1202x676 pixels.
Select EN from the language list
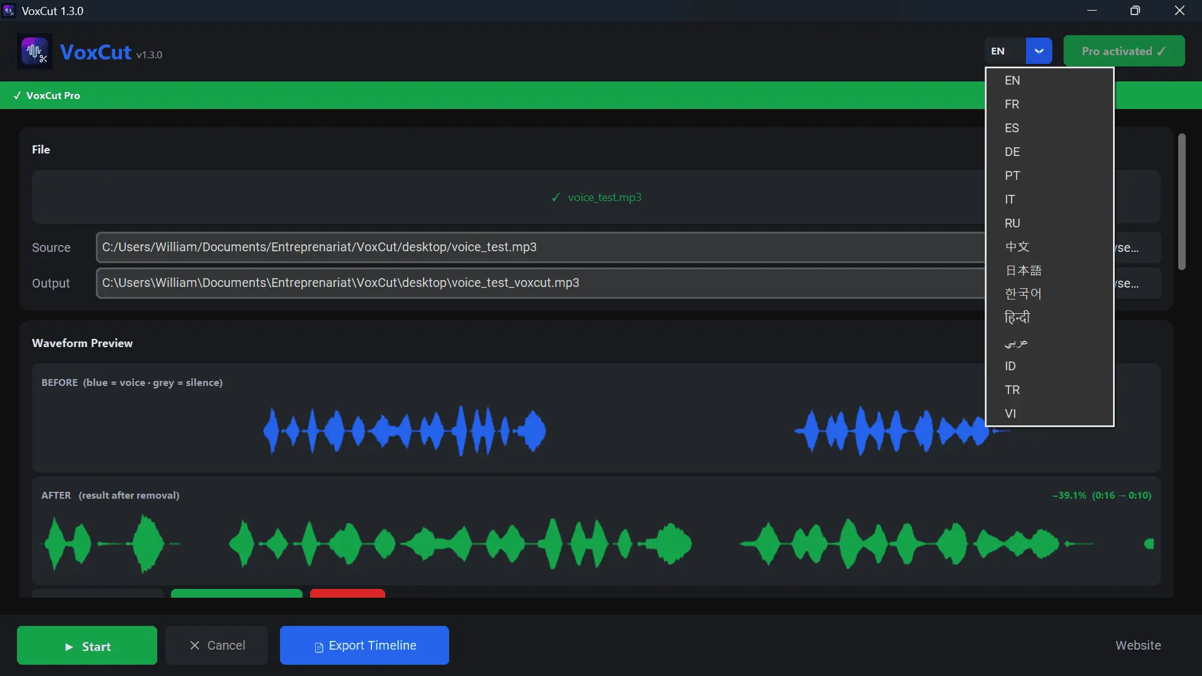(x=1049, y=81)
